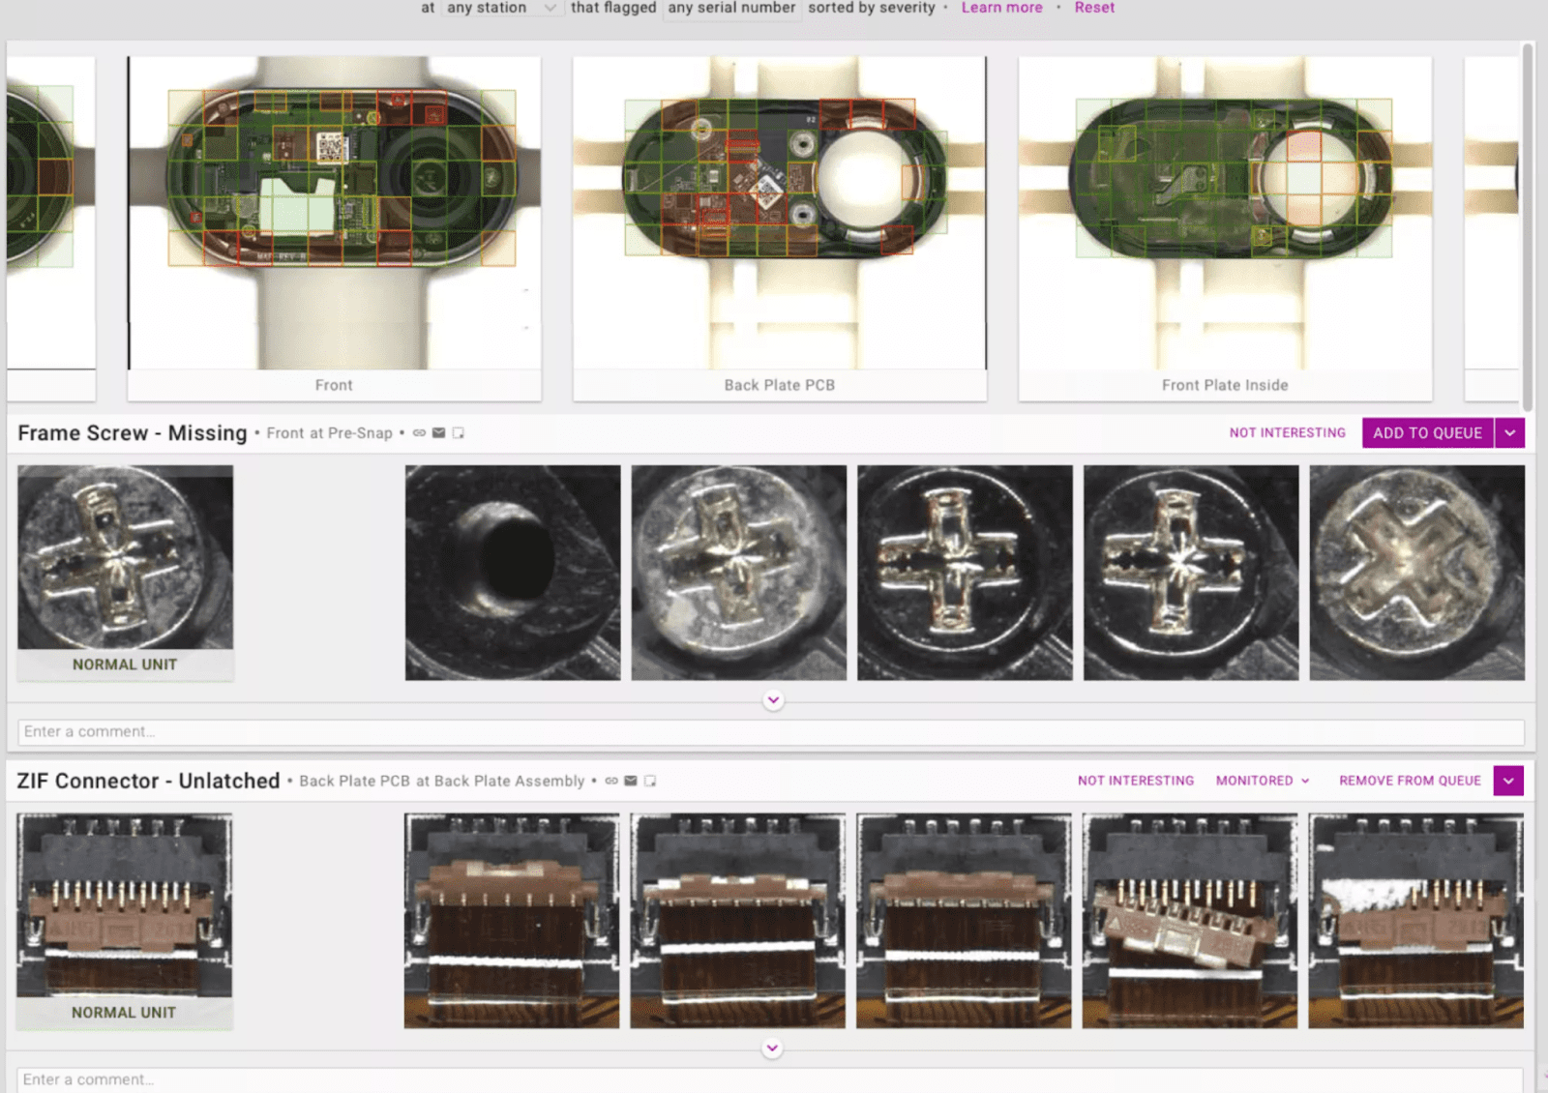Select the Frame Screw - Missing title

pos(133,433)
